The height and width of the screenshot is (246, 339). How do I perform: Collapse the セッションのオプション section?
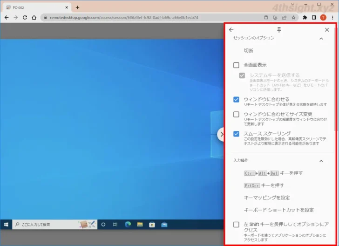[321, 39]
